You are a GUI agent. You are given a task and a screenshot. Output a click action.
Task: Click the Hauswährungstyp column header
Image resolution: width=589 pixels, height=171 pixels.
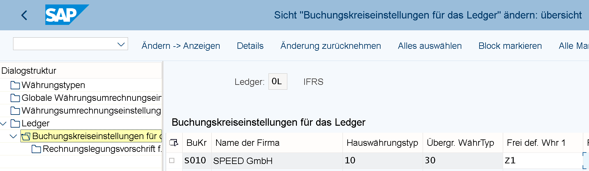pyautogui.click(x=382, y=143)
